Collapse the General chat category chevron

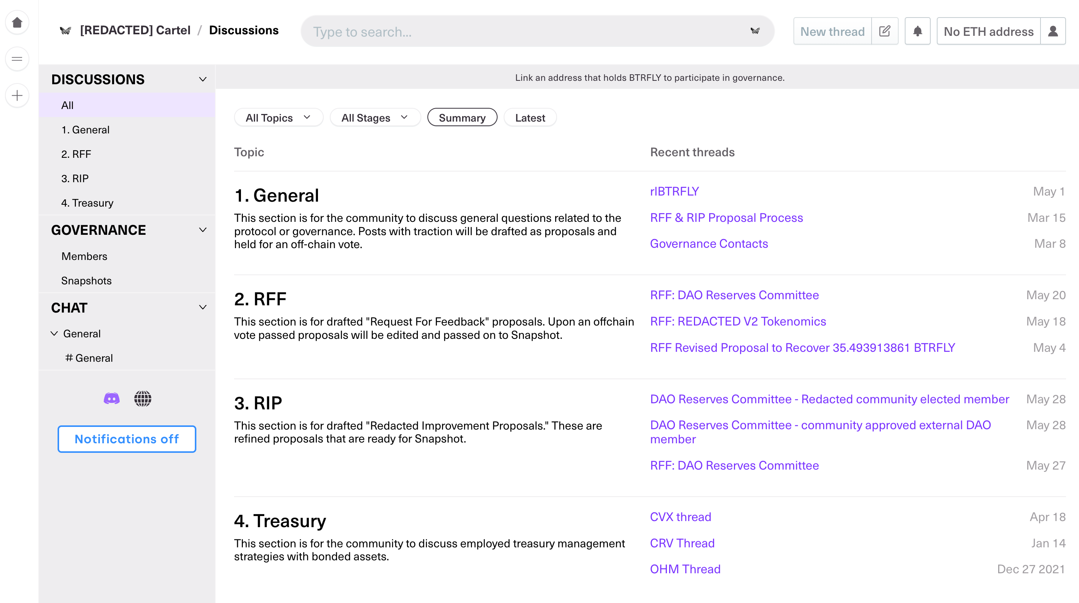(55, 334)
